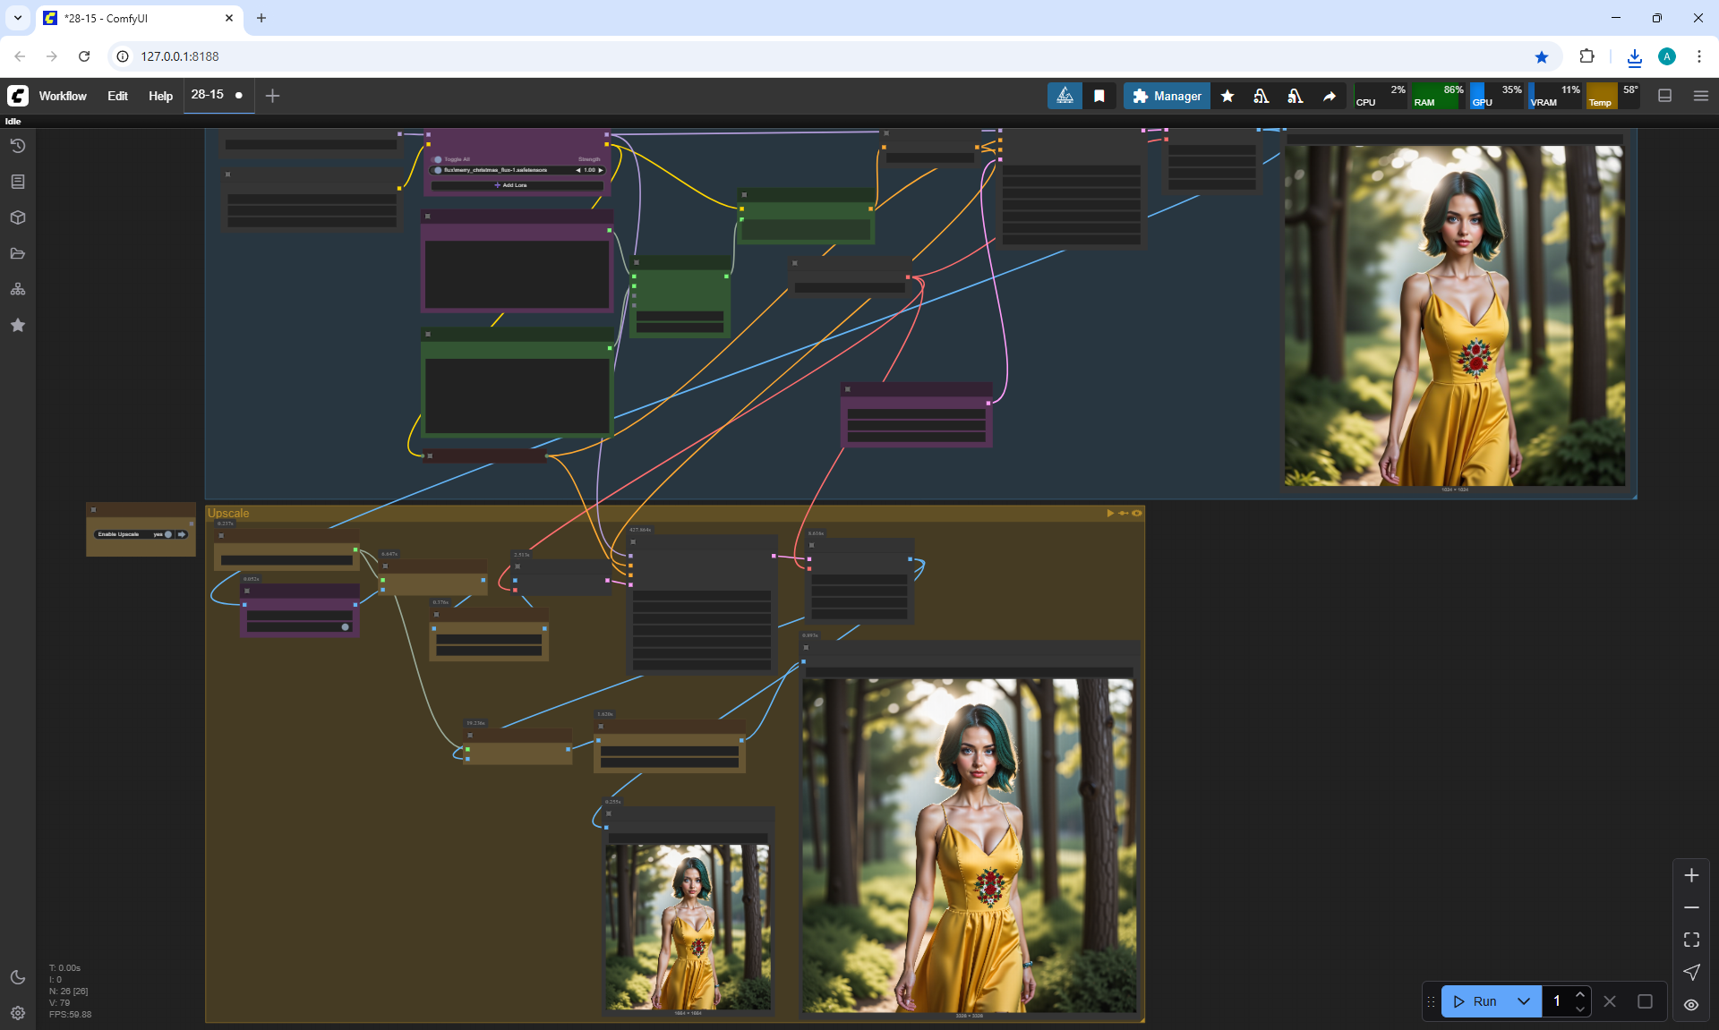Click the share arrow icon in toolbar
The width and height of the screenshot is (1719, 1030).
click(x=1330, y=96)
